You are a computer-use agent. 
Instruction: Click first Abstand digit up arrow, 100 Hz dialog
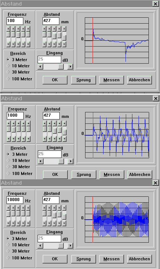point(44,29)
